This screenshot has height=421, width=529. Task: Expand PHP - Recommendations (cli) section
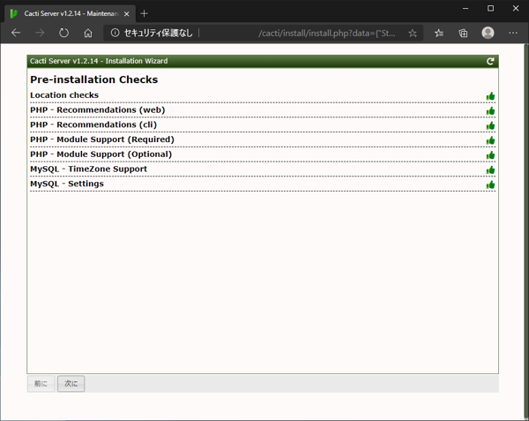[x=93, y=125]
